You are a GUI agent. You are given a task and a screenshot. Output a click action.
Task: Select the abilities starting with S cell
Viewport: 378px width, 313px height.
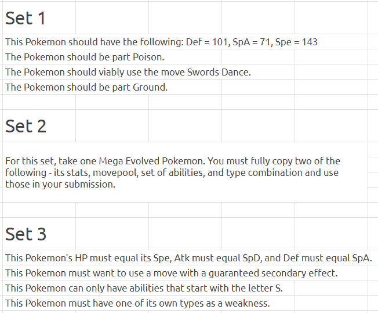148,288
